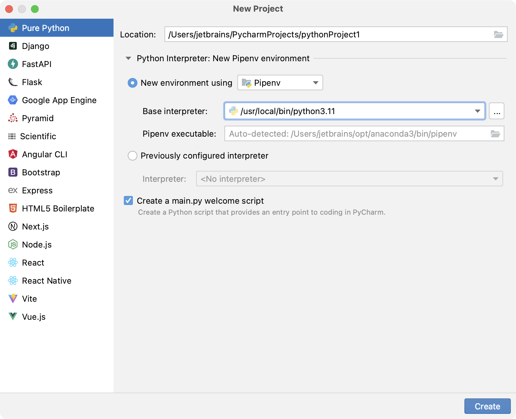Click the Create button
Screen dimensions: 516x419
[487, 406]
